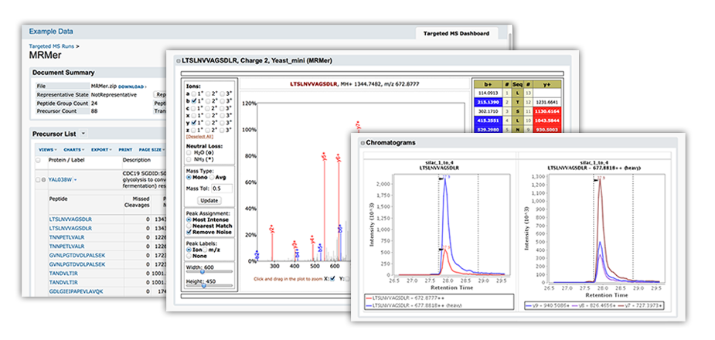Choose Most Intense peak assignment
Viewport: 715px width, 340px height.
(189, 219)
